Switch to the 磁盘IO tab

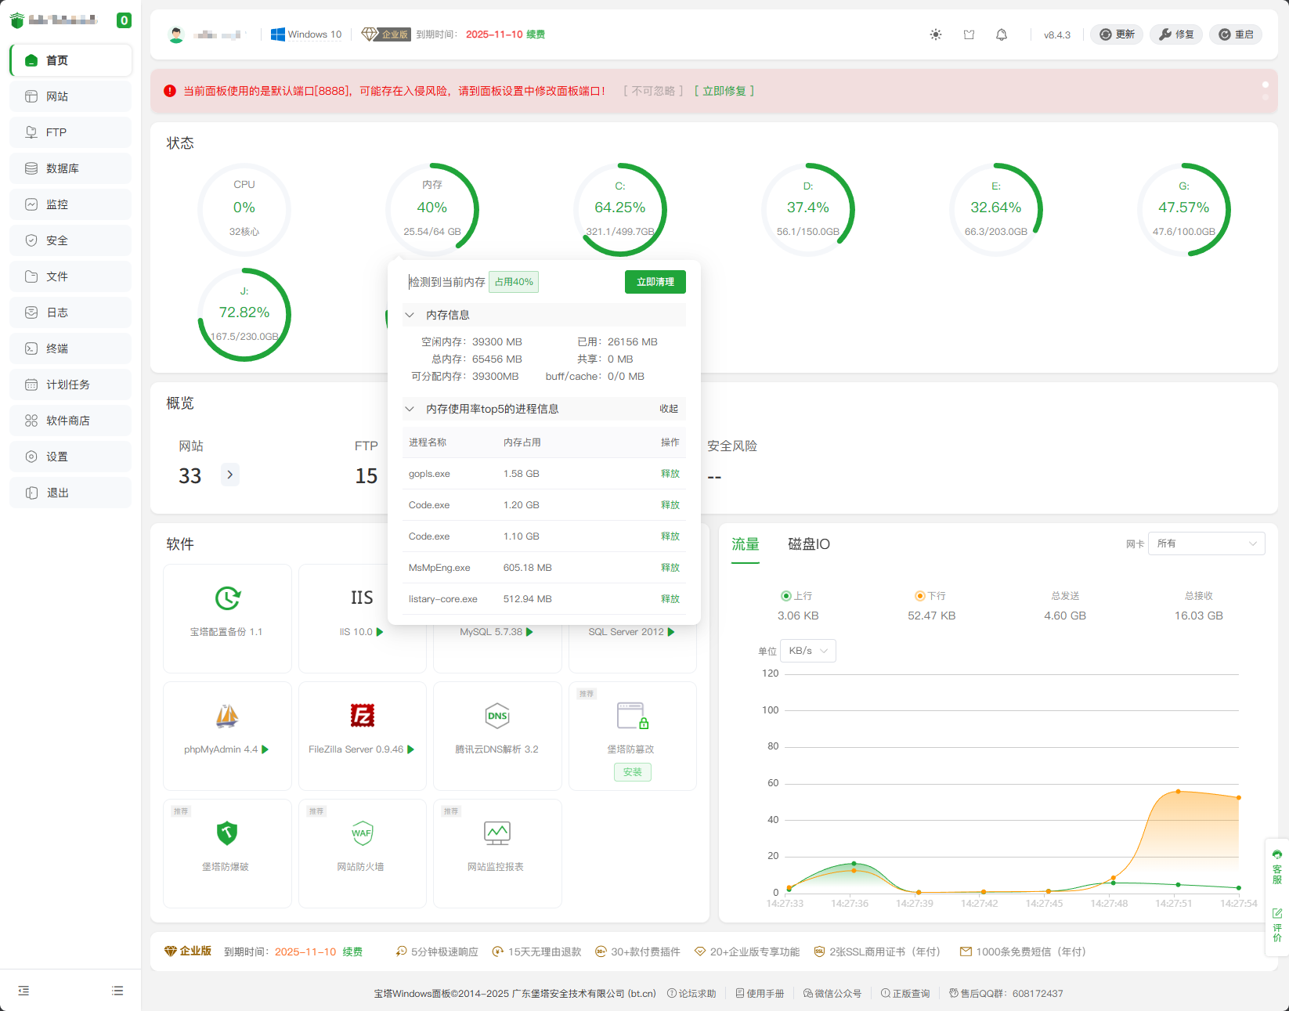pyautogui.click(x=808, y=544)
